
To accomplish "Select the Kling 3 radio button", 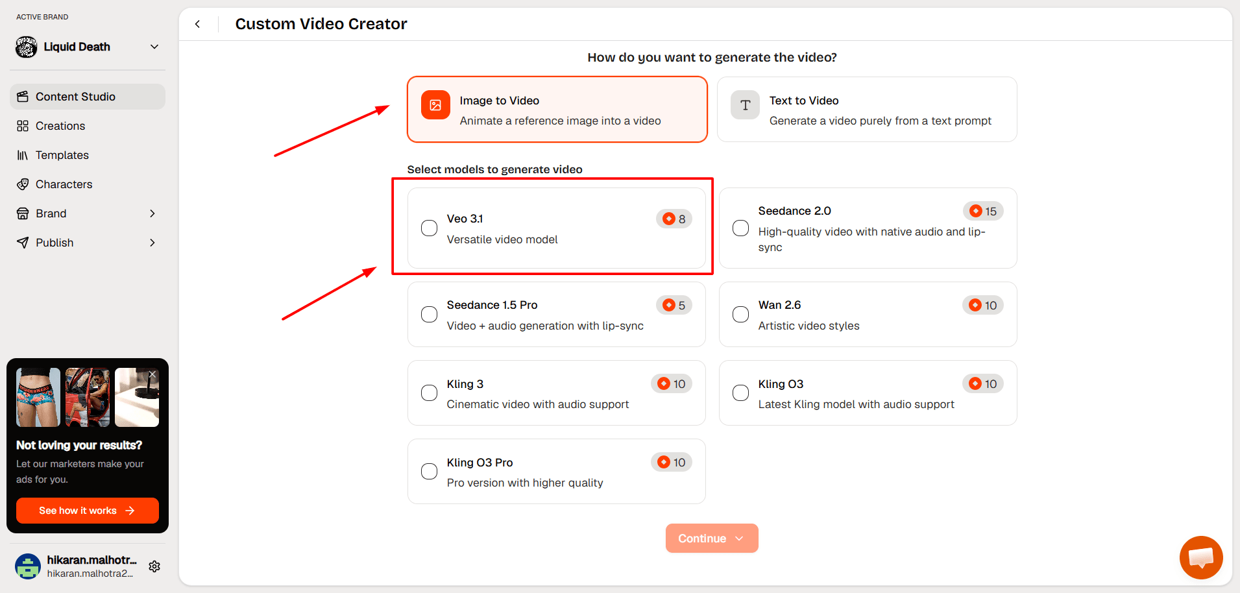I will coord(429,393).
